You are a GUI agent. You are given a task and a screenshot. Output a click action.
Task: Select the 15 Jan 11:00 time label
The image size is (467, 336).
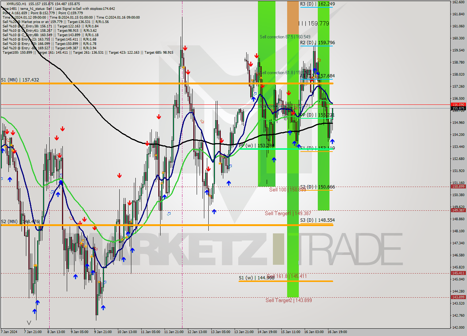pyautogui.click(x=290, y=332)
